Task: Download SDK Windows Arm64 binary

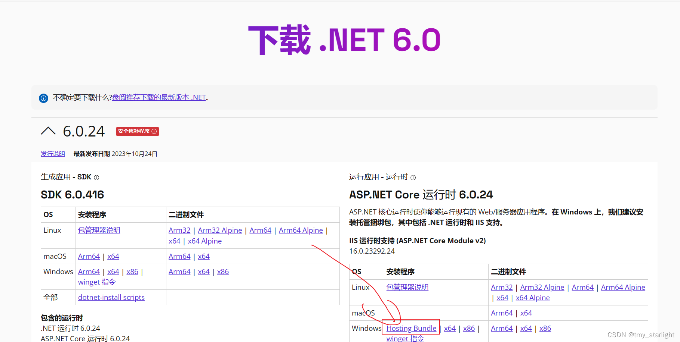Action: pos(179,272)
